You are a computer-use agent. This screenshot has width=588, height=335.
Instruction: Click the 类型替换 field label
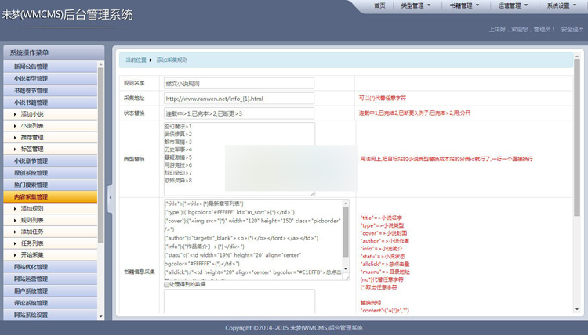pyautogui.click(x=134, y=159)
